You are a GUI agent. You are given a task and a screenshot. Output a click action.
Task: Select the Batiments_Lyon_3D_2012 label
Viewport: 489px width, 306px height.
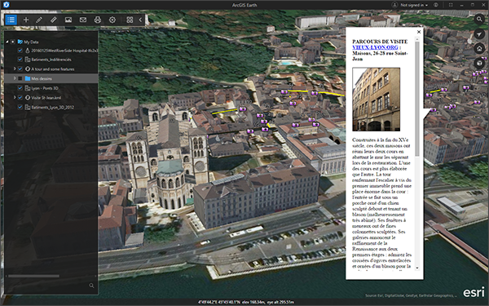(x=52, y=108)
